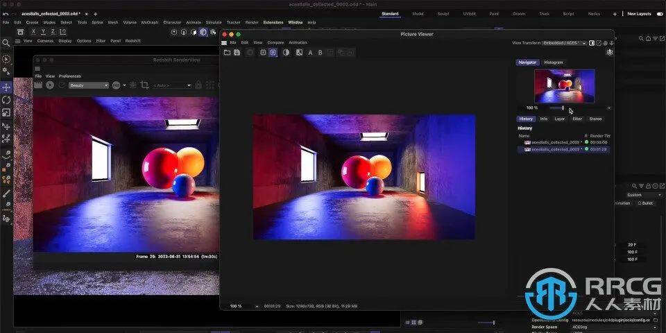Switch to Nodes layout
666x333 pixels.
point(594,14)
